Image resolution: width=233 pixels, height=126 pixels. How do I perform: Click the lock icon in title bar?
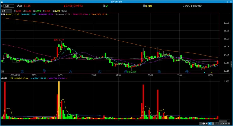point(2,2)
